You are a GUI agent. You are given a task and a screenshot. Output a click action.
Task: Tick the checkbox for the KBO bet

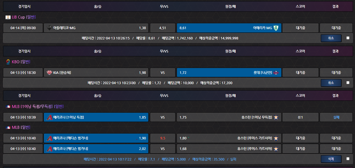coord(348,83)
